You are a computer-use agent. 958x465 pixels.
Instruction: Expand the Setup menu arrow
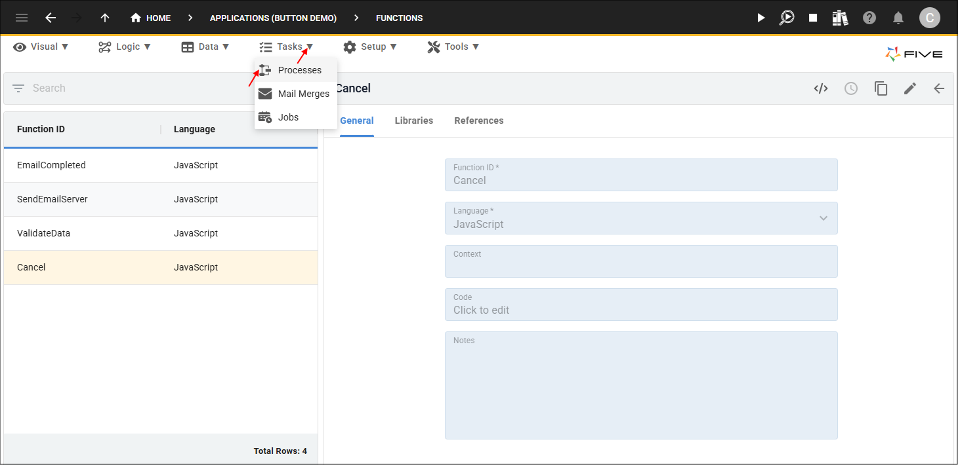click(394, 46)
